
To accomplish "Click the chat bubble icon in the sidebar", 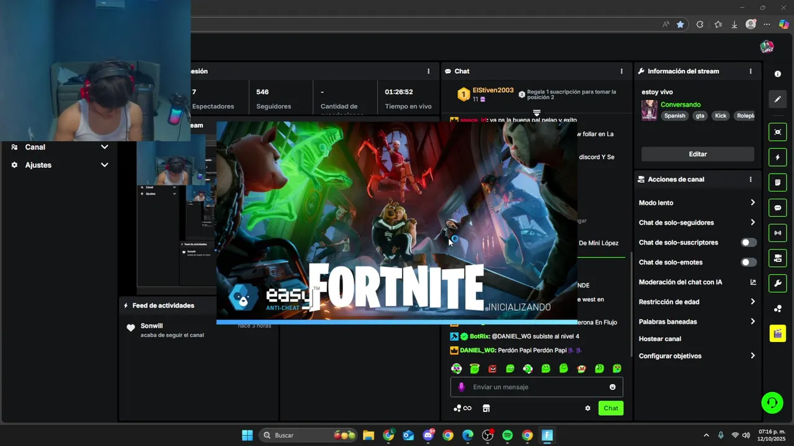I will (x=777, y=208).
